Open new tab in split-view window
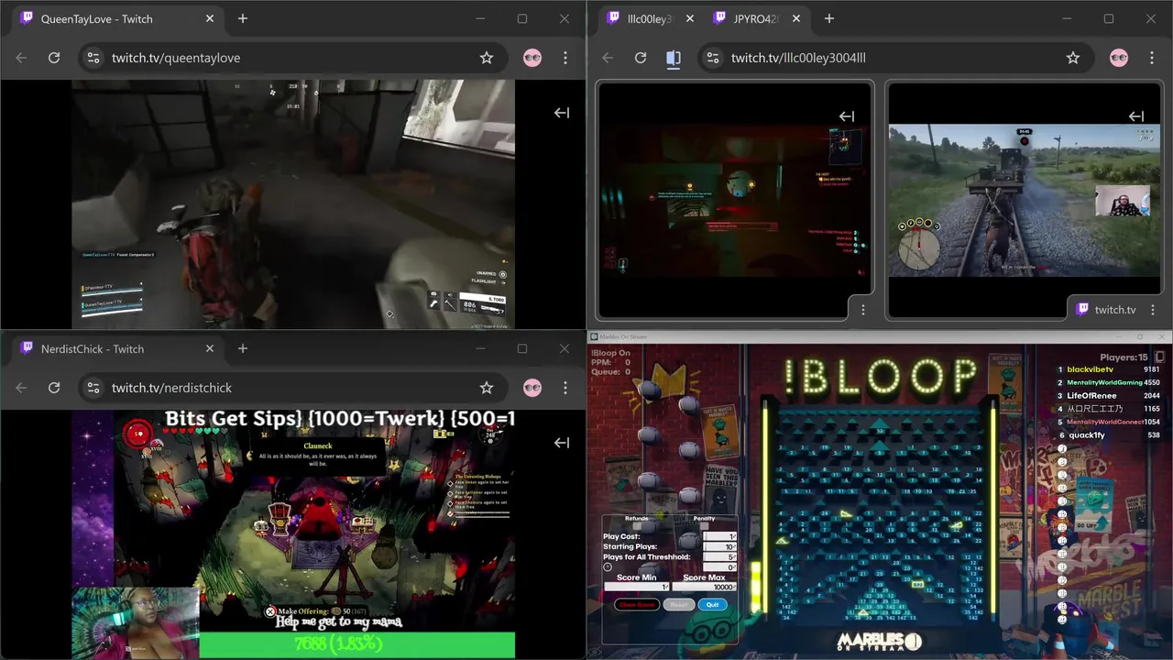This screenshot has height=660, width=1173. point(829,18)
